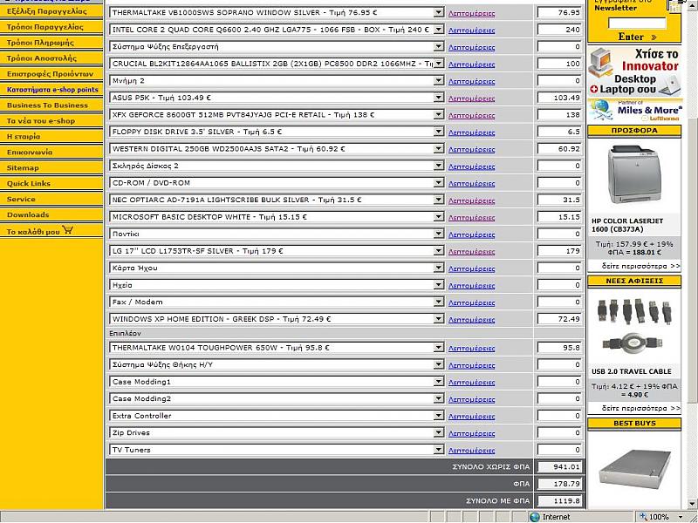Expand the Thermaltake Soprano case dropdown
Viewport: 698px width, 523px height.
(439, 12)
